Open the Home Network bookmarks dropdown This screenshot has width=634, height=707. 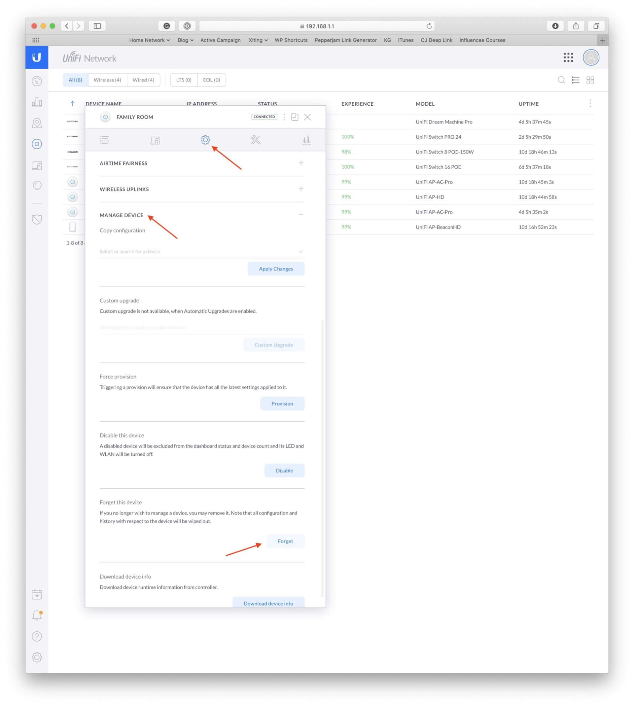click(150, 40)
